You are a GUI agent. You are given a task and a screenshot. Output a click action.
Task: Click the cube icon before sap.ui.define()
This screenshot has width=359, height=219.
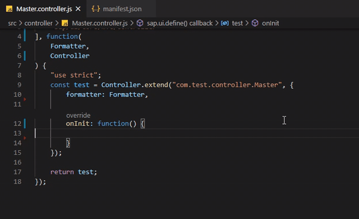pos(140,23)
